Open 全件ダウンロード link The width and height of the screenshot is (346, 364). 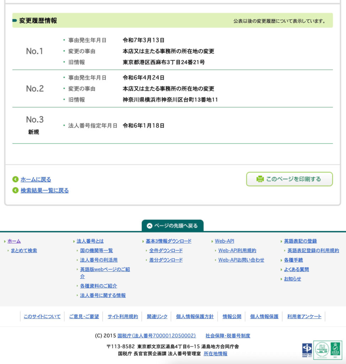coord(166,251)
